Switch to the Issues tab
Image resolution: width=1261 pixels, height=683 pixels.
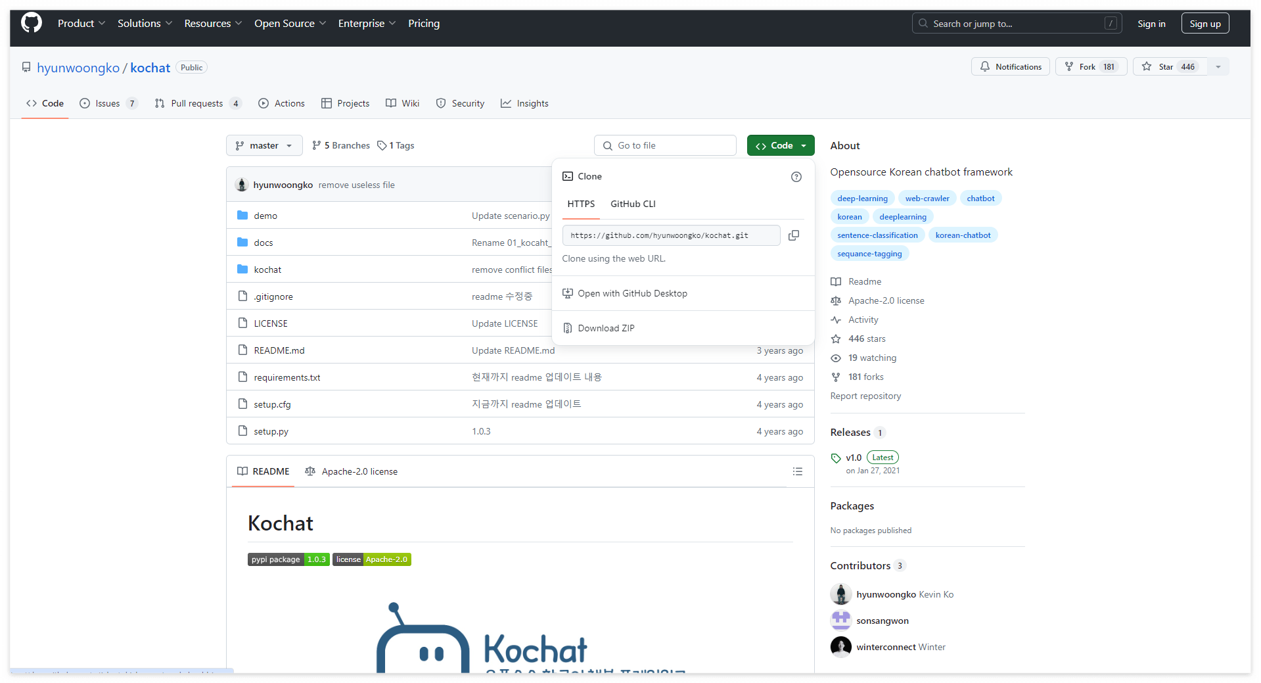108,103
